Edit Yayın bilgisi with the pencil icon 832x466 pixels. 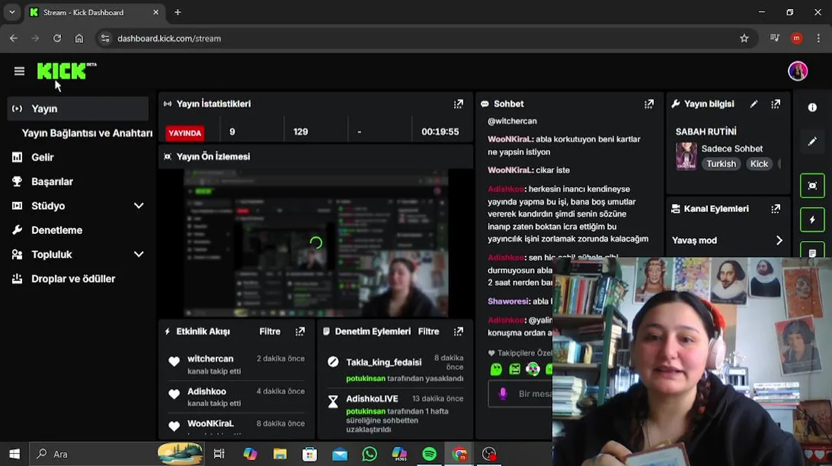(754, 104)
